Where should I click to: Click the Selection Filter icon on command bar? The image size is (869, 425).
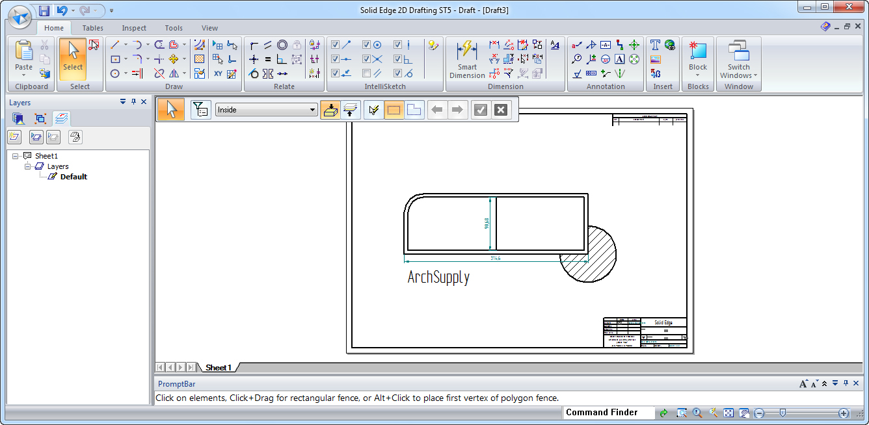(201, 110)
